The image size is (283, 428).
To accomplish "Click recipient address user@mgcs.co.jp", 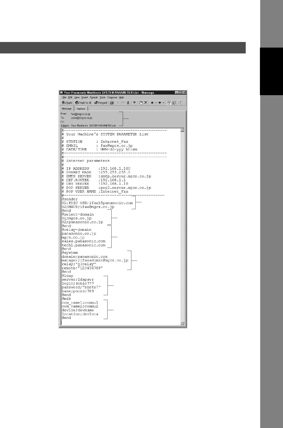I will 81,118.
